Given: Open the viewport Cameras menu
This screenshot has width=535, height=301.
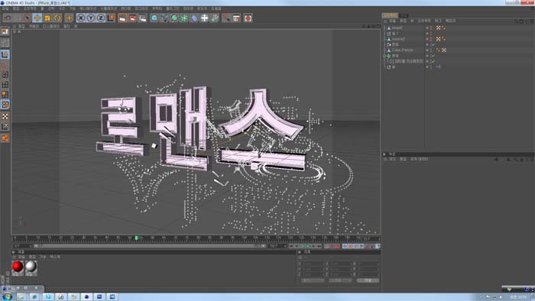Looking at the screenshot, I should pyautogui.click(x=34, y=26).
